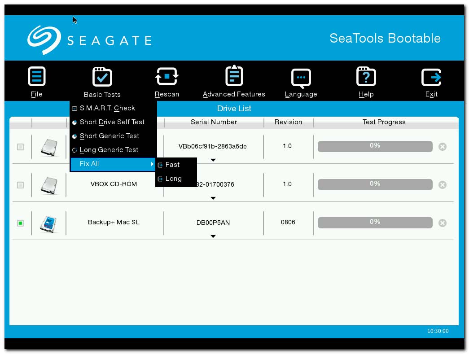Click the first drive's hard disk icon
The image size is (469, 354).
pos(49,147)
